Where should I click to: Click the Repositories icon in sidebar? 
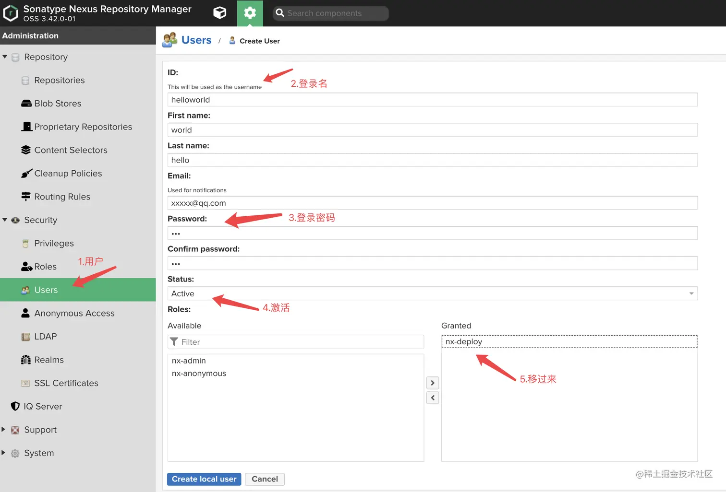[x=25, y=81]
